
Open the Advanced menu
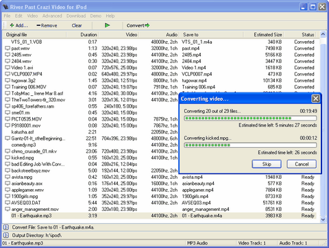52,16
